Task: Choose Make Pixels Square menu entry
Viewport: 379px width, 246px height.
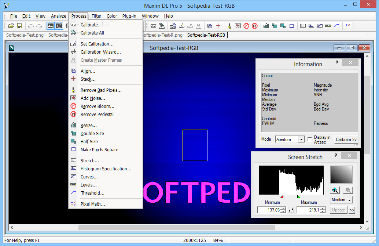Action: point(106,150)
